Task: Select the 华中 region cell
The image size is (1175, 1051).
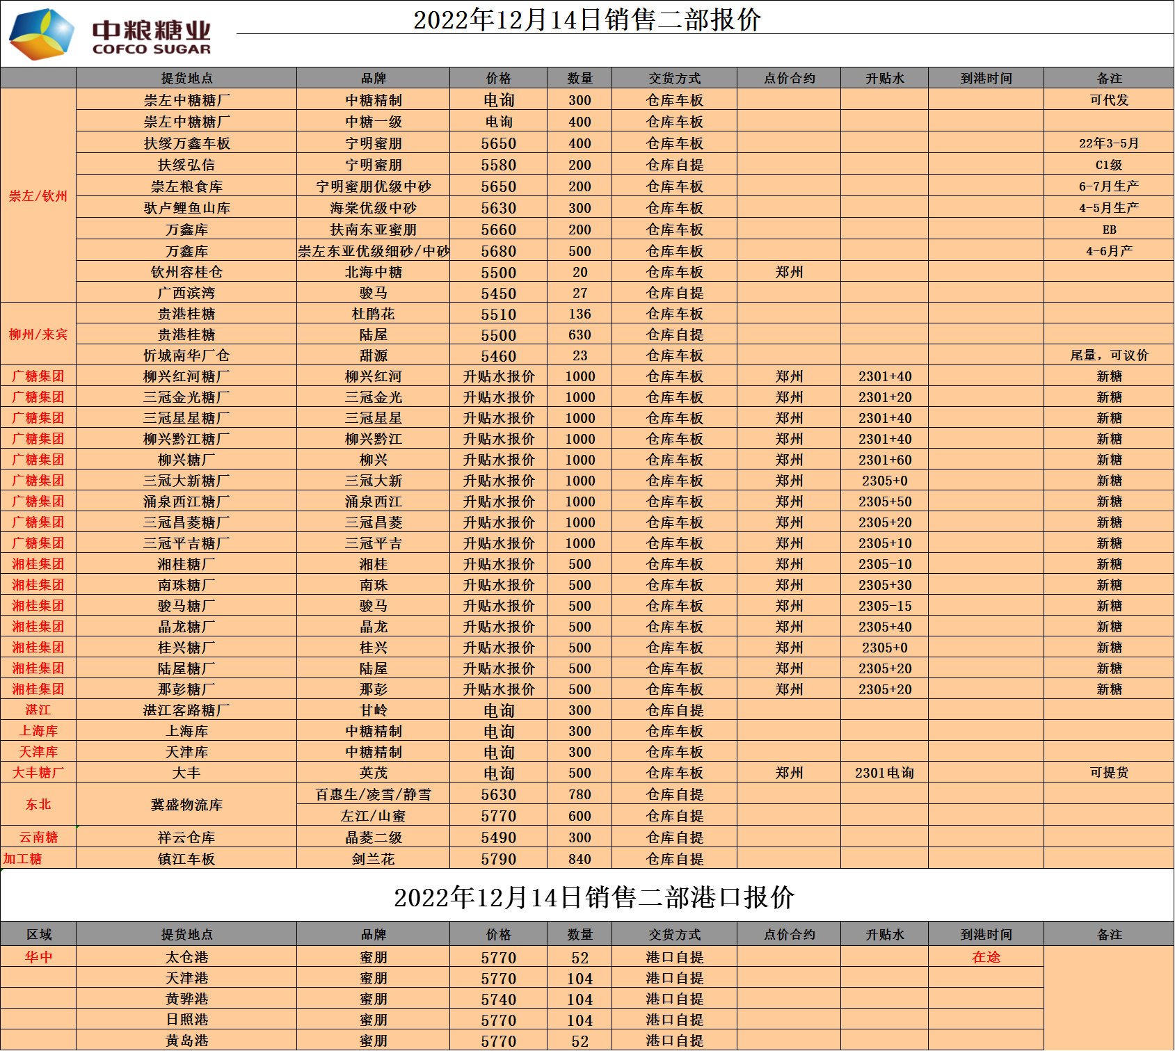Action: point(38,957)
